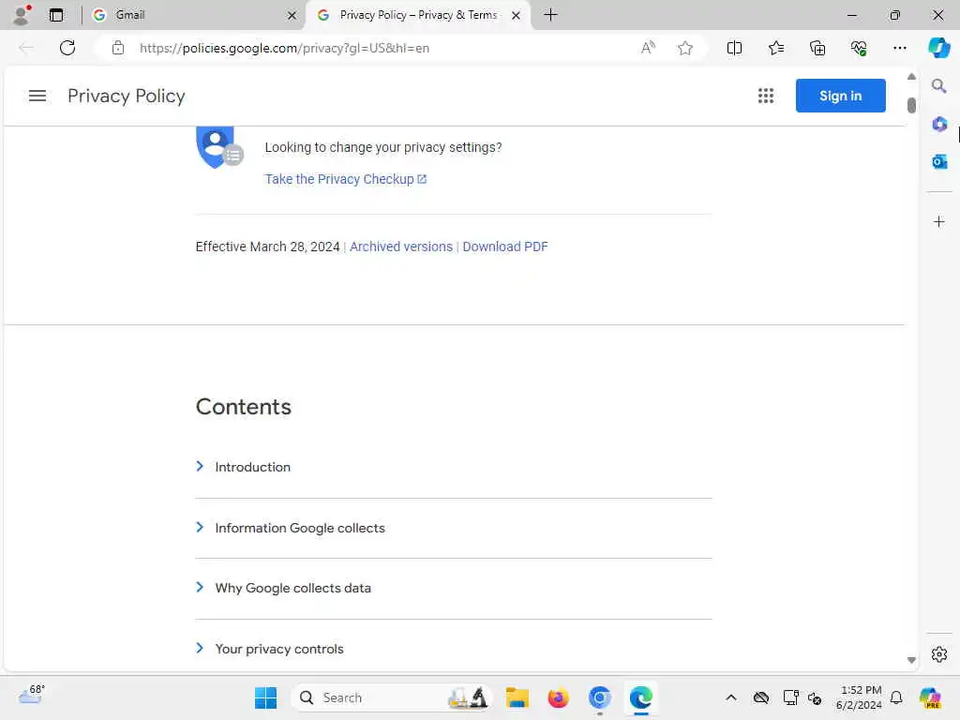The width and height of the screenshot is (960, 720).
Task: Select the Privacy Policy – Privacy & Terms tab
Action: tap(418, 15)
